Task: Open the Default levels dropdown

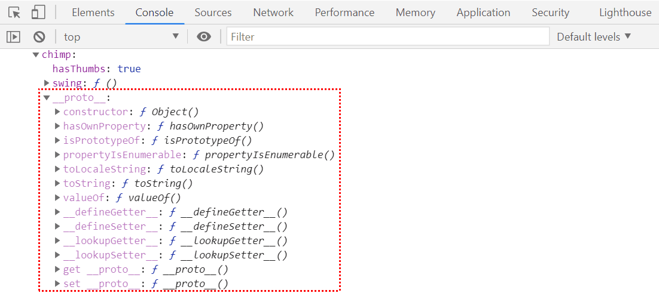Action: point(594,37)
